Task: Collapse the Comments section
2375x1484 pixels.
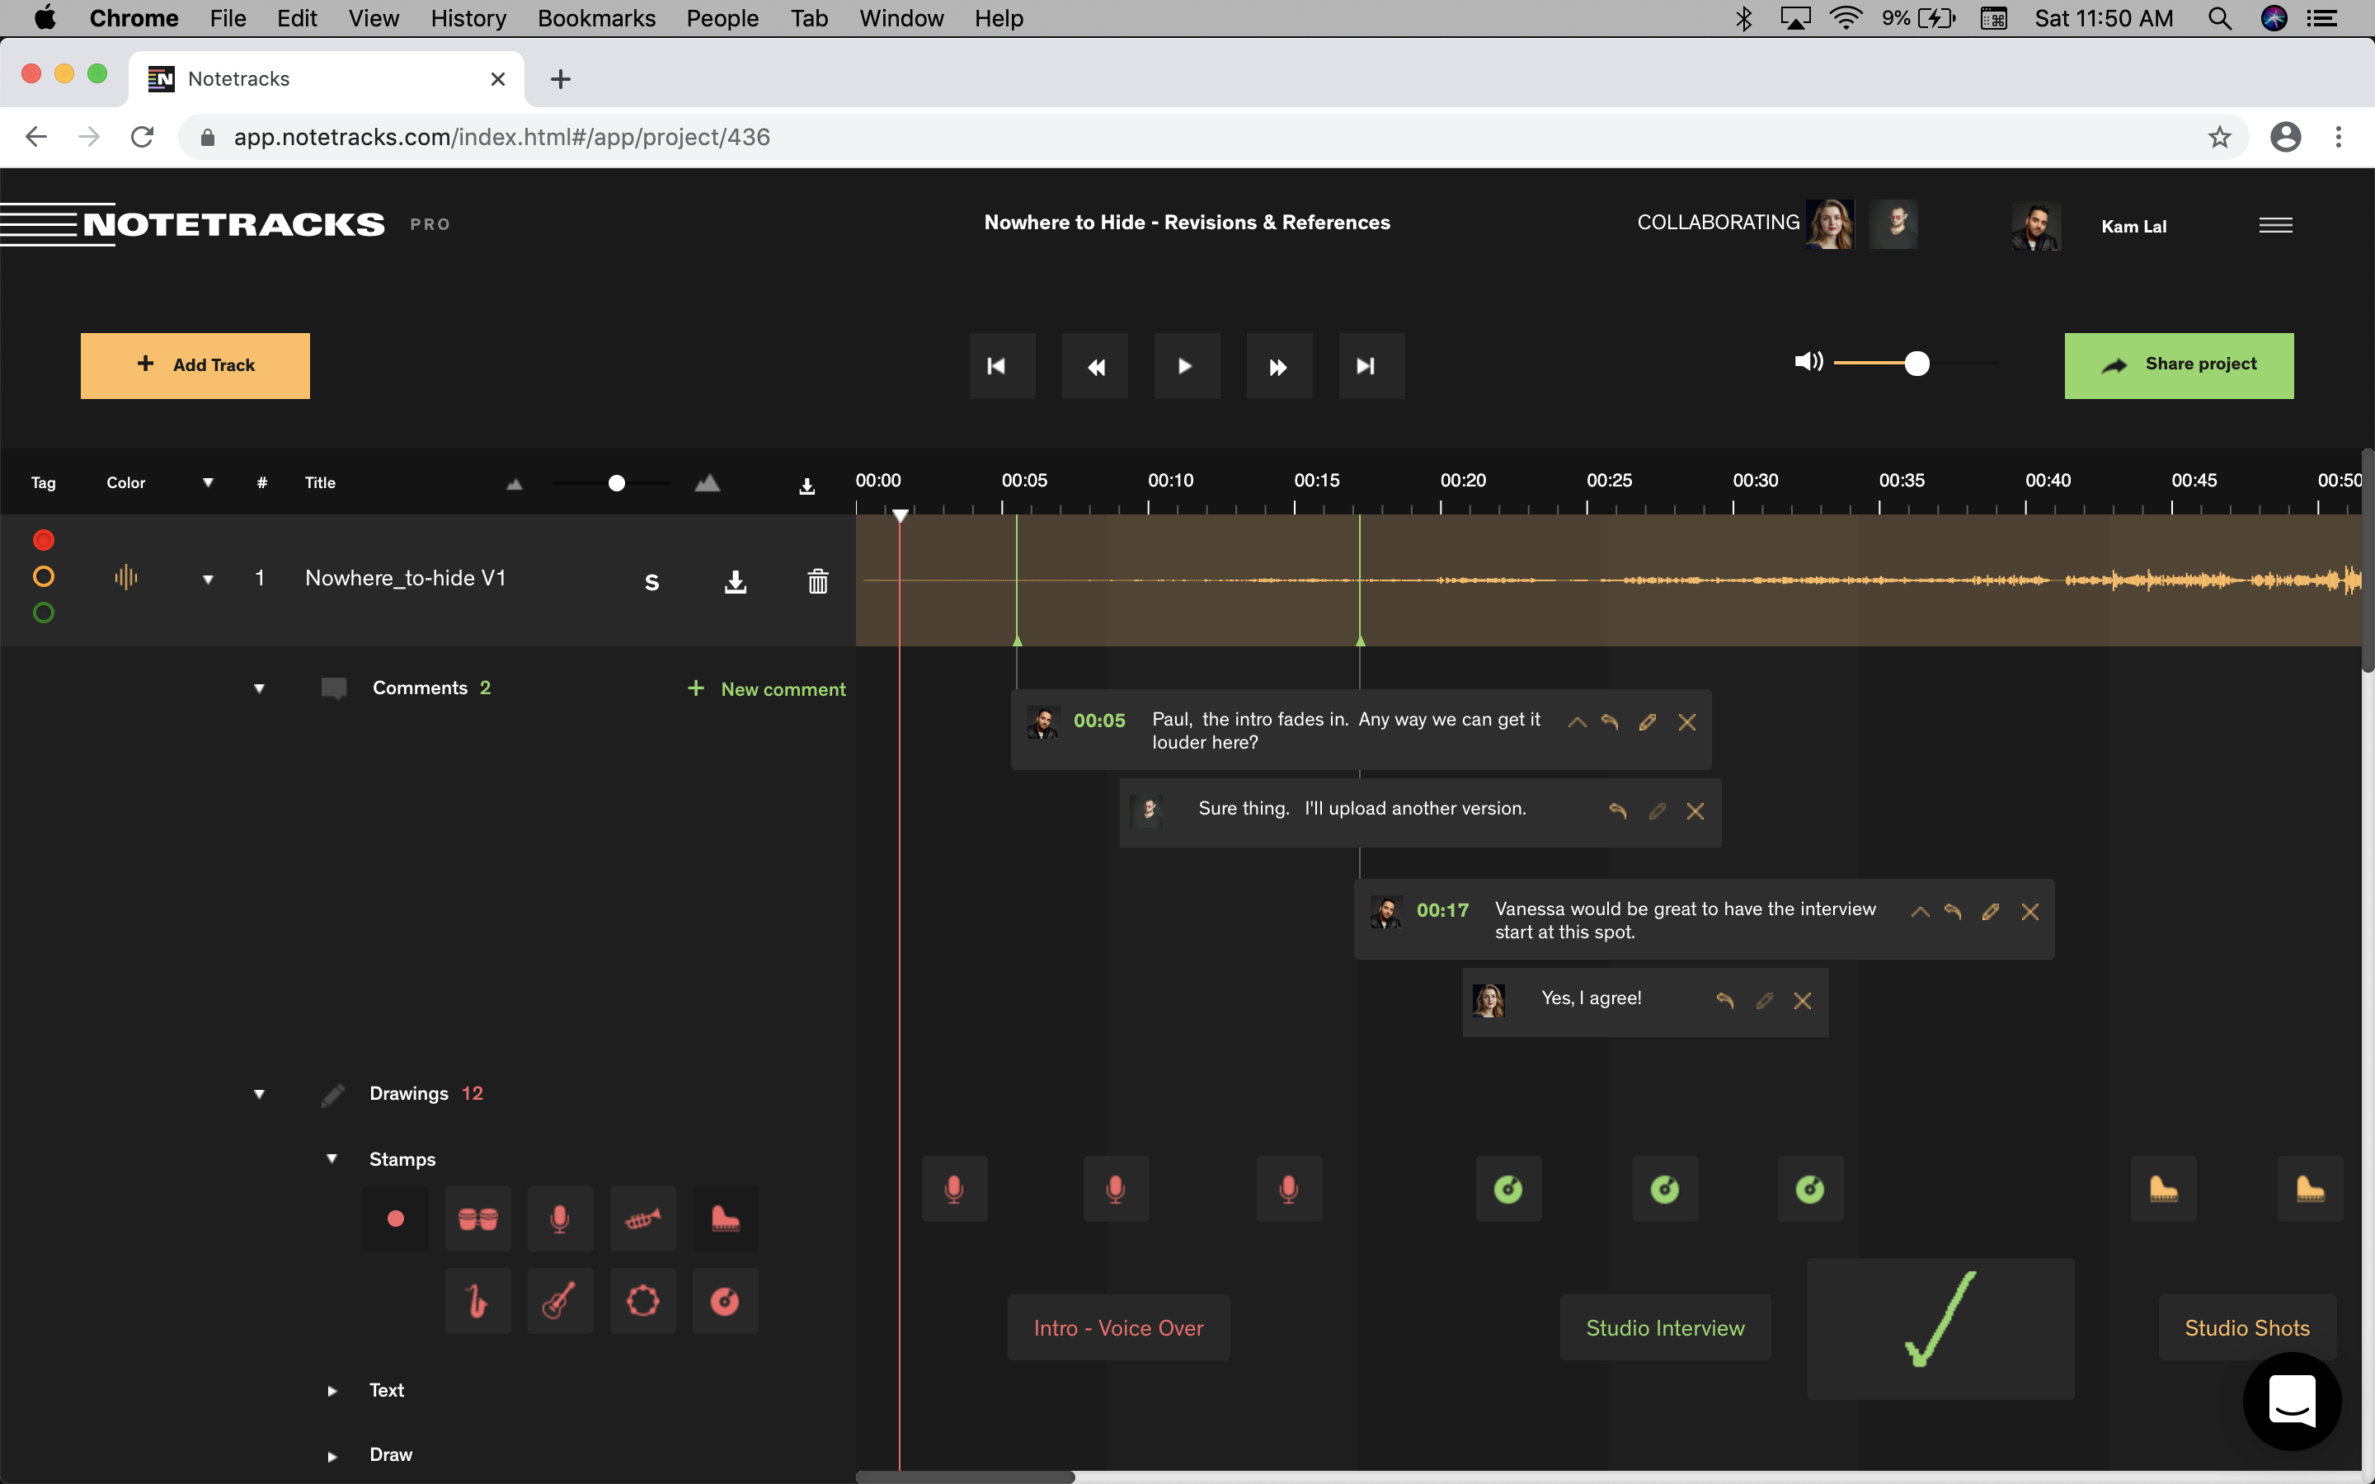Action: [259, 688]
